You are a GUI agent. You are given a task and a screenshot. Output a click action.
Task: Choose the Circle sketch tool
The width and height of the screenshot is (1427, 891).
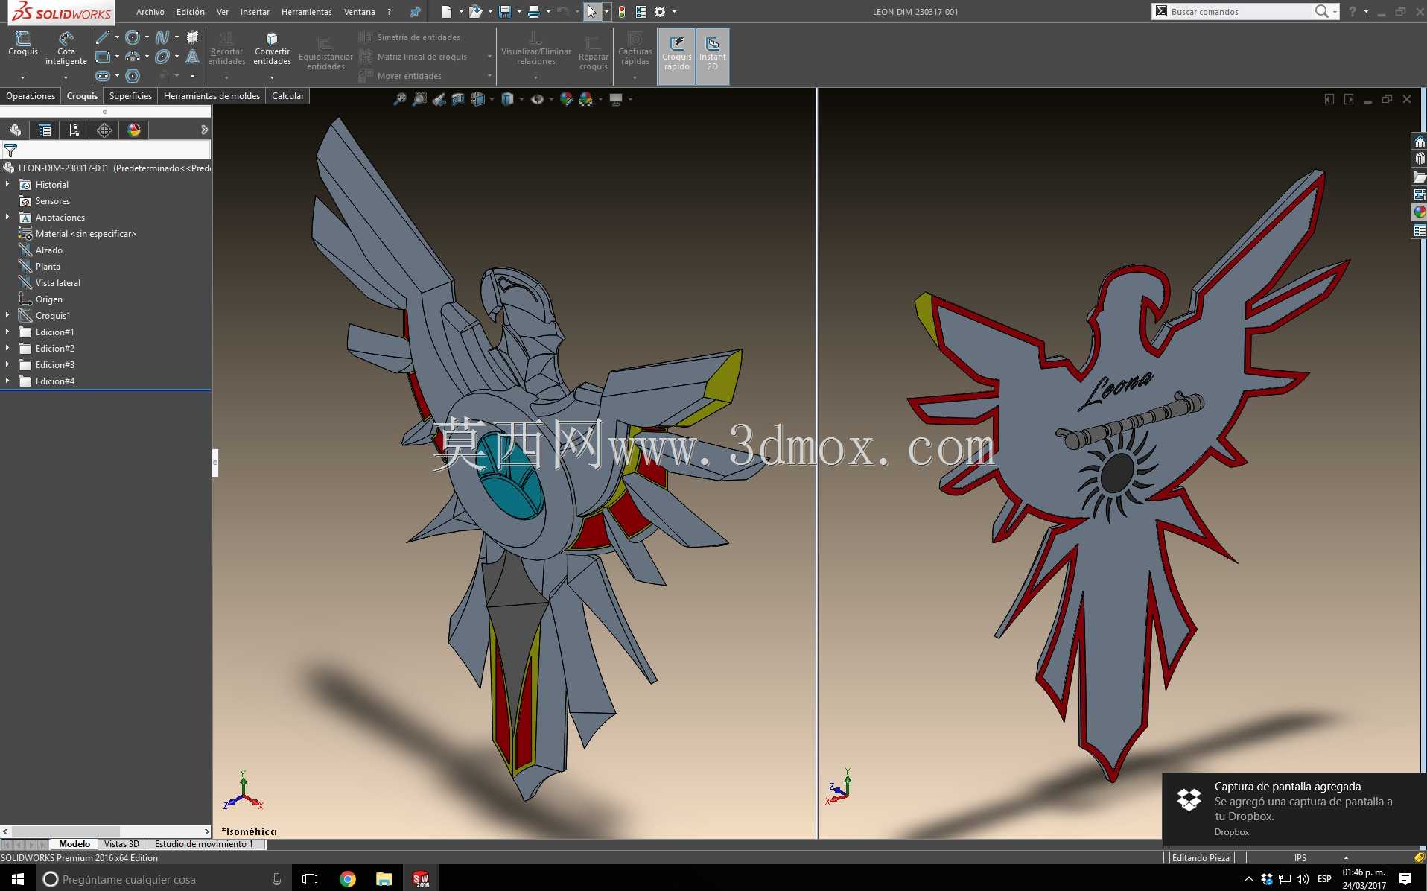click(133, 37)
